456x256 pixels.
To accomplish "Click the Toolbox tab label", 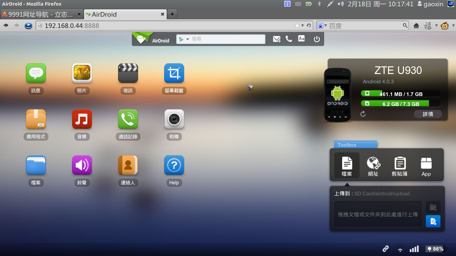I will tap(355, 145).
